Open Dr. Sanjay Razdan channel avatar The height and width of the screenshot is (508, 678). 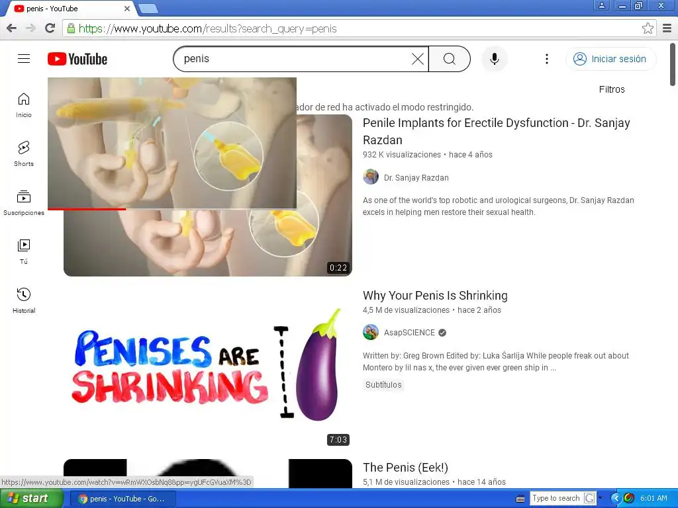pos(371,177)
